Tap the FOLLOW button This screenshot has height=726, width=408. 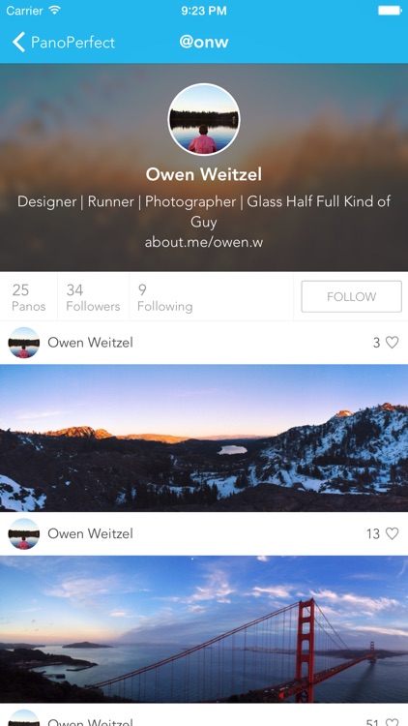pos(352,296)
